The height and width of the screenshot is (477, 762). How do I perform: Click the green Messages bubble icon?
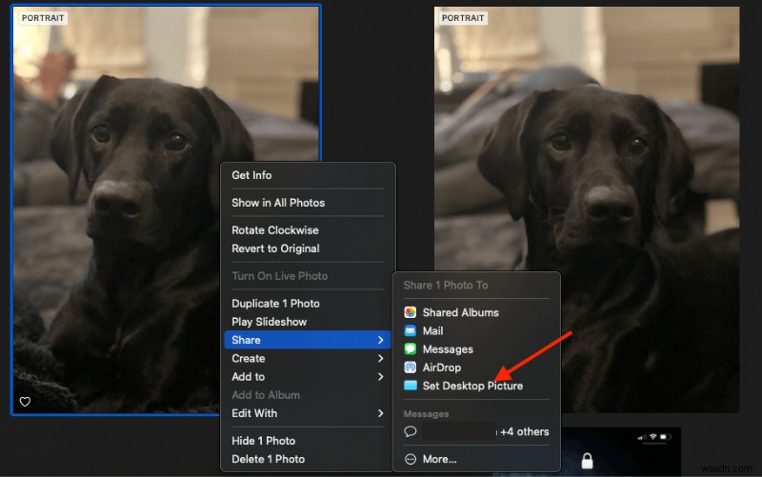tap(411, 348)
